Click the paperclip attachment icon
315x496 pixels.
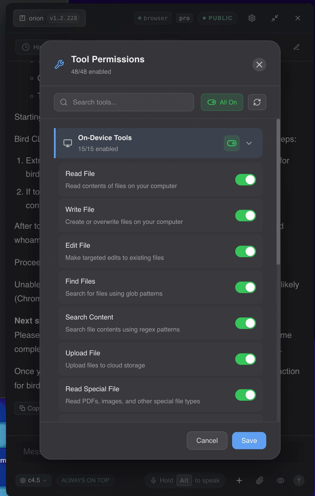(x=260, y=480)
